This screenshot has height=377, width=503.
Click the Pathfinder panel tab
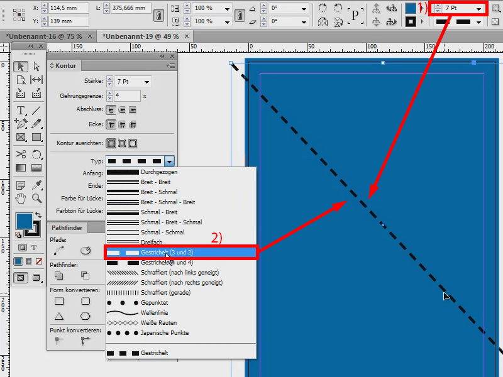67,228
